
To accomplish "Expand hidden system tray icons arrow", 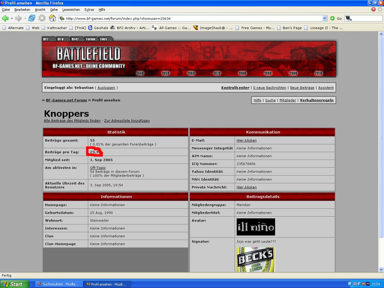I will [350, 284].
